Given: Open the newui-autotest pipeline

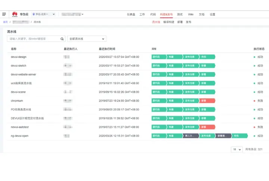Looking at the screenshot, I should (20, 127).
